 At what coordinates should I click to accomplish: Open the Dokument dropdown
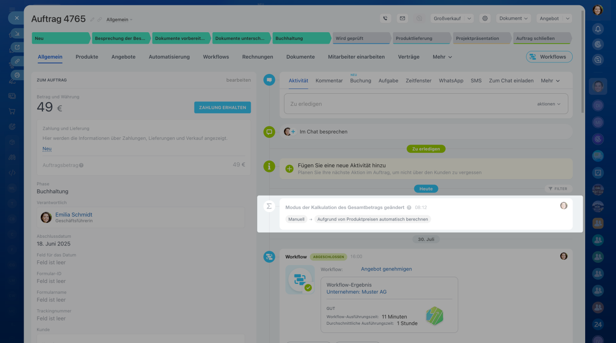[513, 18]
